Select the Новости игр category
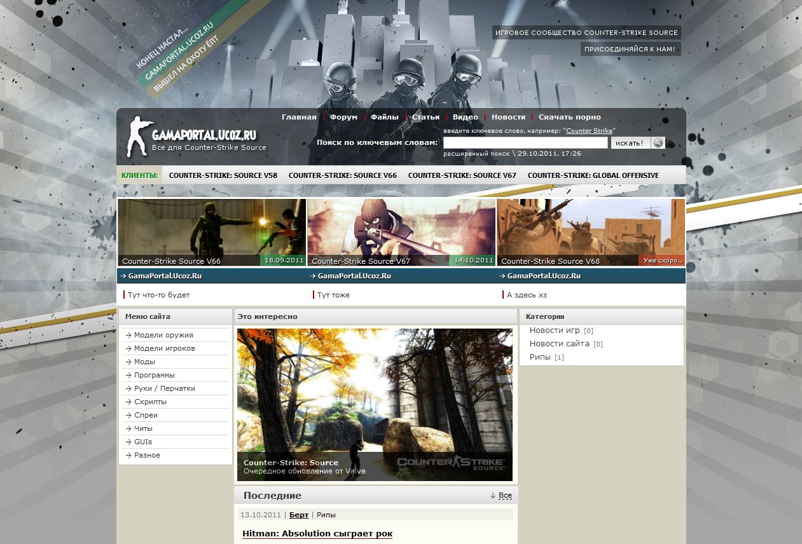802x544 pixels. click(x=555, y=330)
